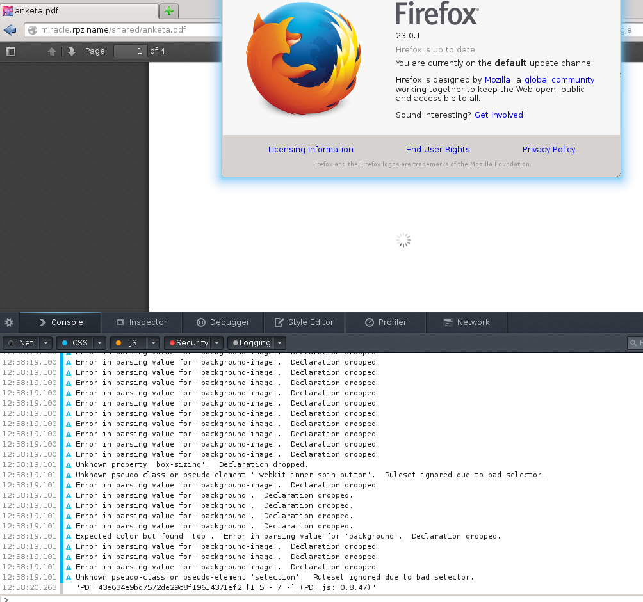Click the Firefox logo in About dialog

303,59
